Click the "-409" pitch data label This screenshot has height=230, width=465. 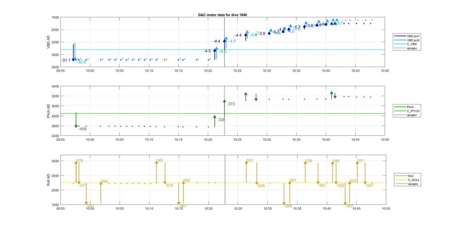pyautogui.click(x=82, y=129)
